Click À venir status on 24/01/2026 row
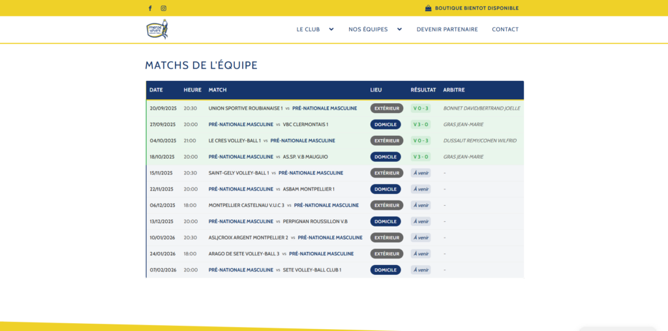The width and height of the screenshot is (668, 331). click(x=421, y=254)
